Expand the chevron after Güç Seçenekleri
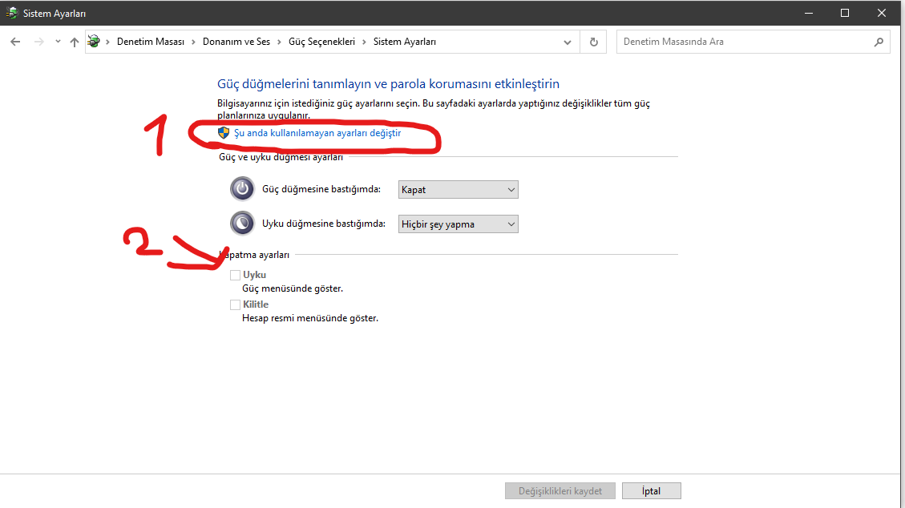The height and width of the screenshot is (508, 905). coord(364,42)
